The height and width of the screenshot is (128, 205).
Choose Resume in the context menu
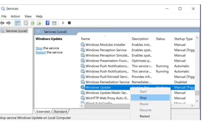tap(150, 110)
